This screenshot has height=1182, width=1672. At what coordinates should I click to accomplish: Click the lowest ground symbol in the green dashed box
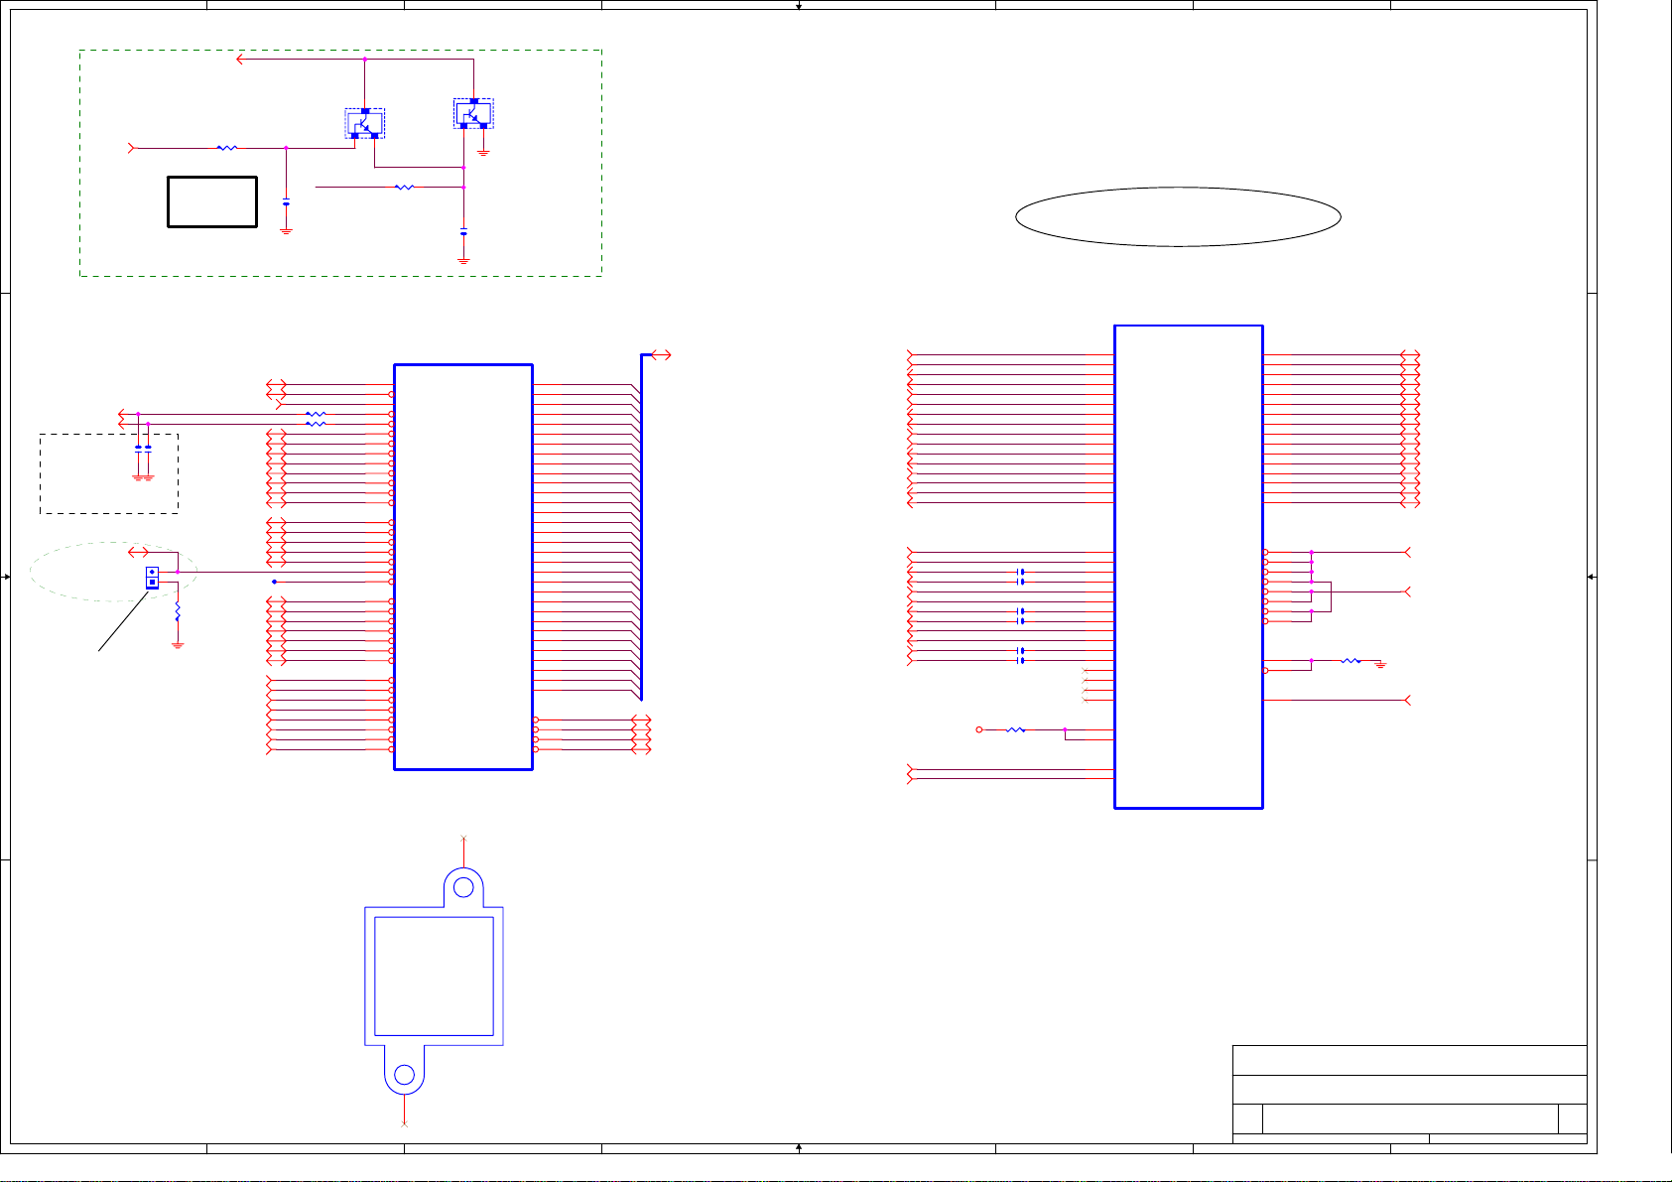point(463,260)
